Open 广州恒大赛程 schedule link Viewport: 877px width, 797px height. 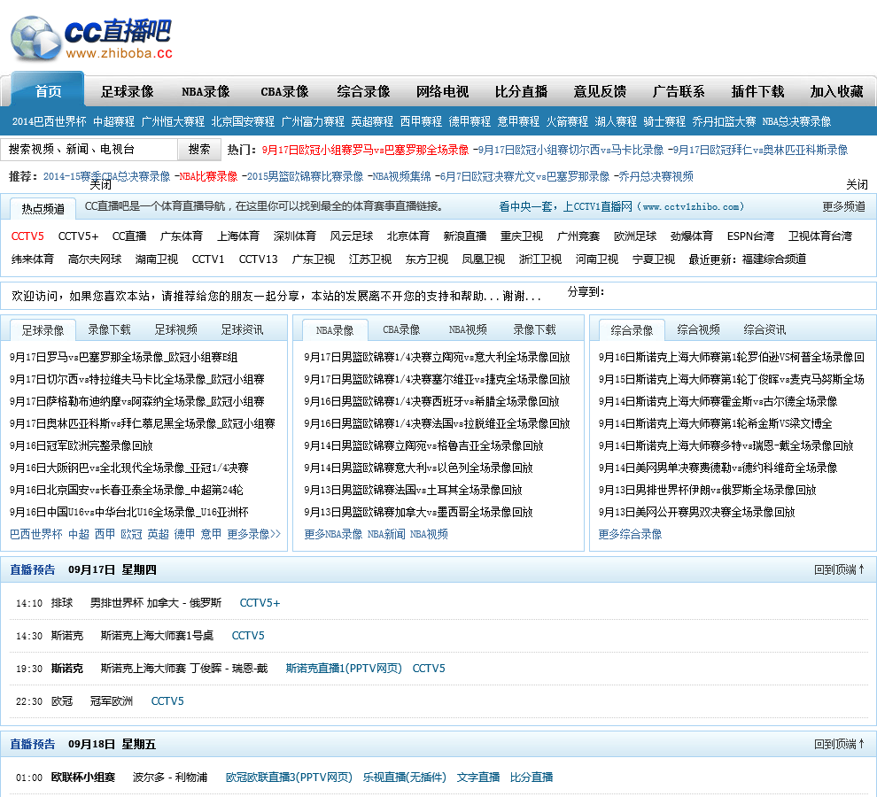click(174, 121)
